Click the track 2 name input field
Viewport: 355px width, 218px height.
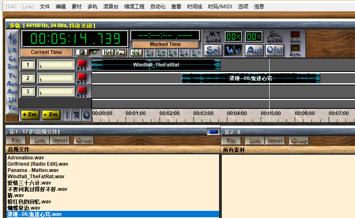[56, 79]
